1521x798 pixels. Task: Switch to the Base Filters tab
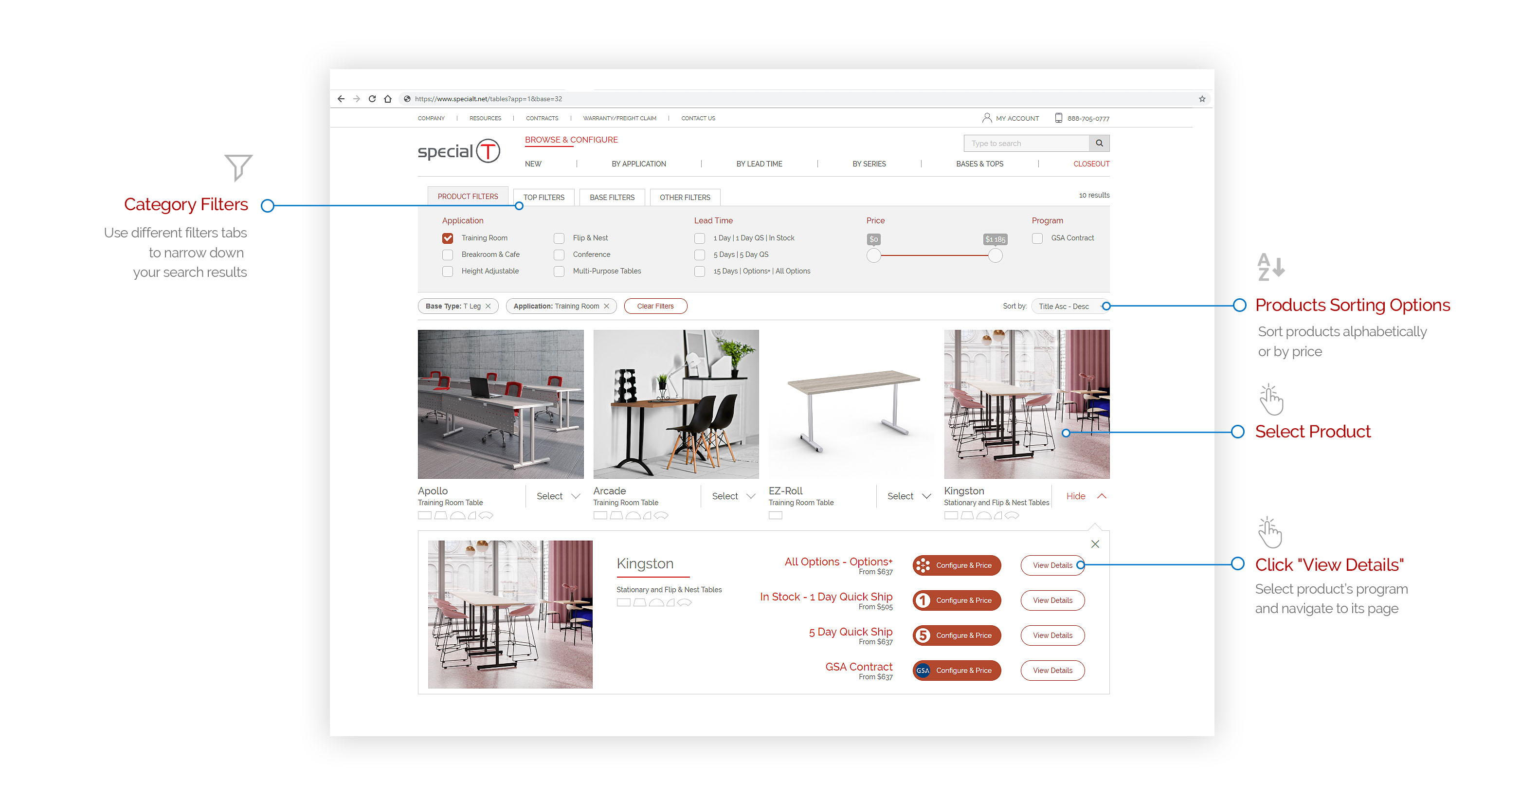(x=612, y=197)
